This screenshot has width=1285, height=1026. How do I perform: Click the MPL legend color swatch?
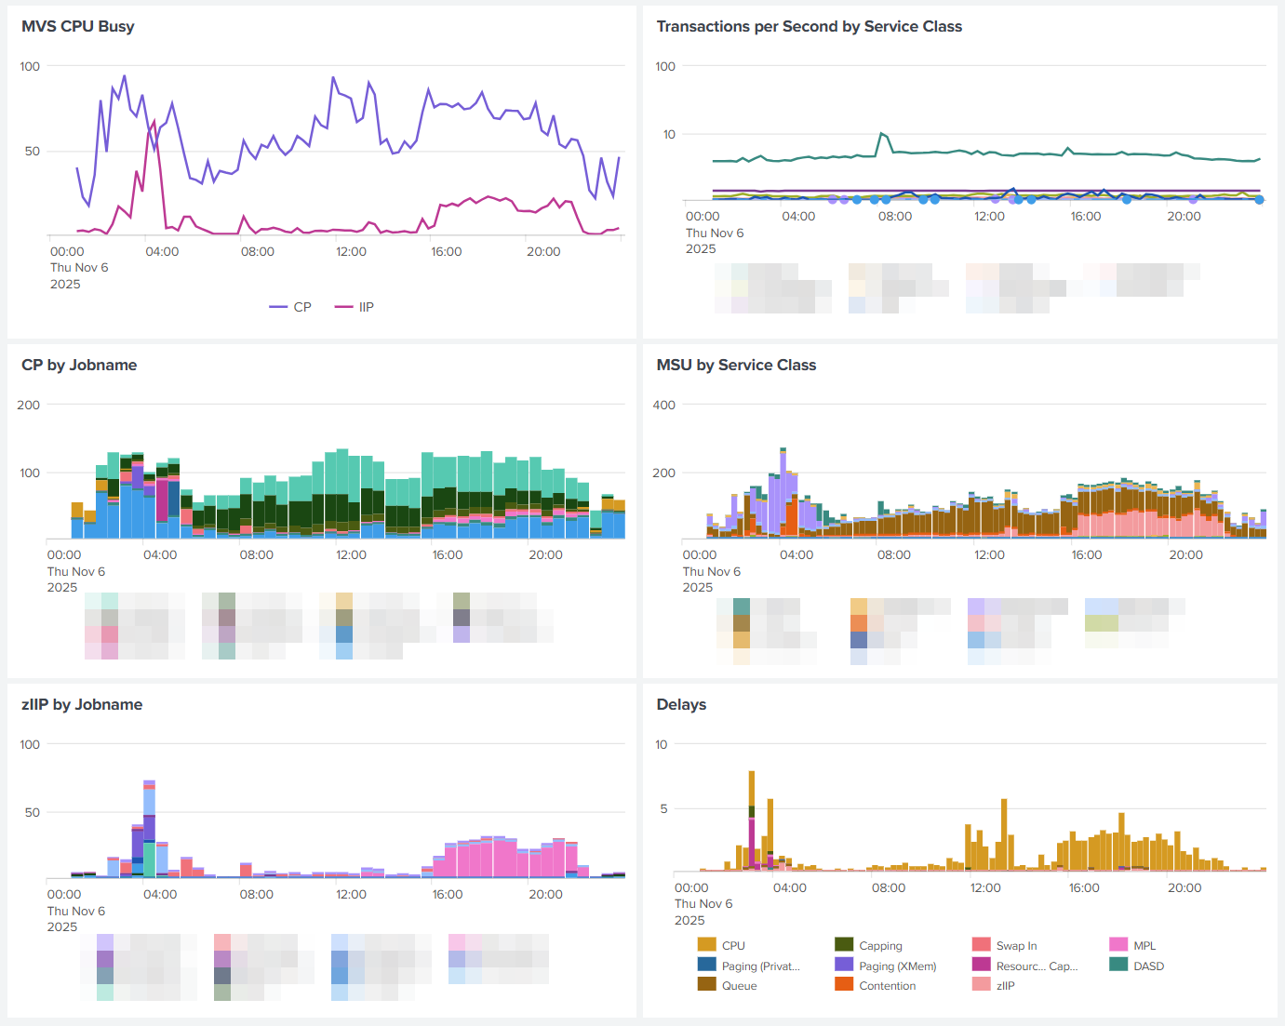point(1118,945)
